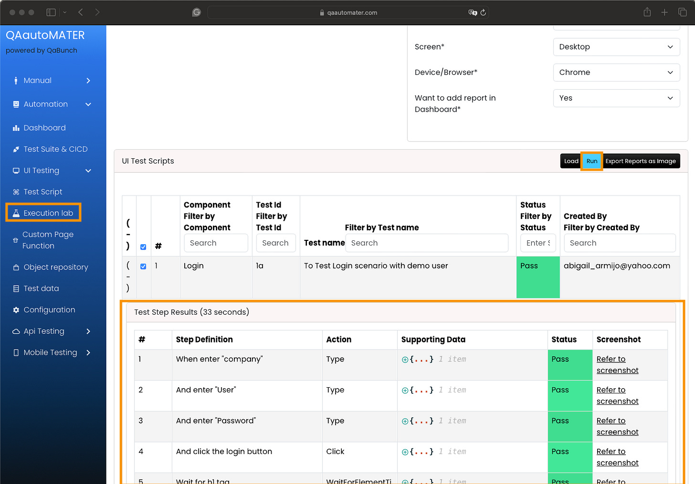Click the Run button

(592, 161)
